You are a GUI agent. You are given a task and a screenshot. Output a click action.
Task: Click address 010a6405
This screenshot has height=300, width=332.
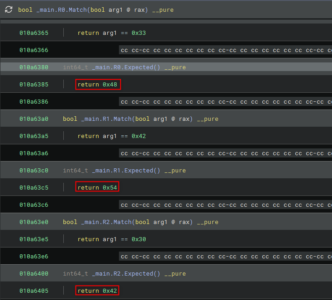pos(33,291)
